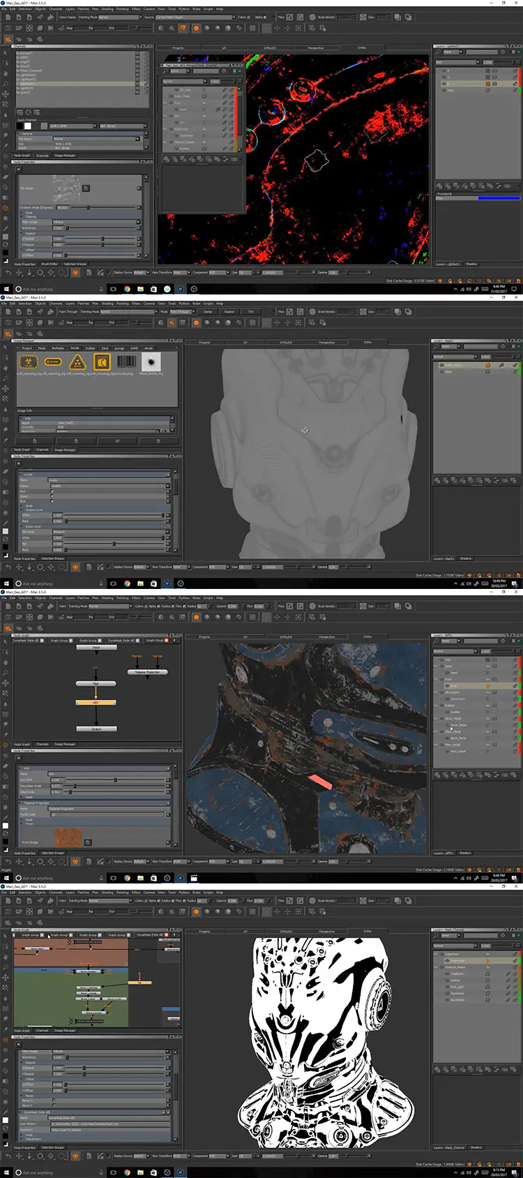Switch to Perspective canvas tab in dsp01 window

(x=326, y=343)
